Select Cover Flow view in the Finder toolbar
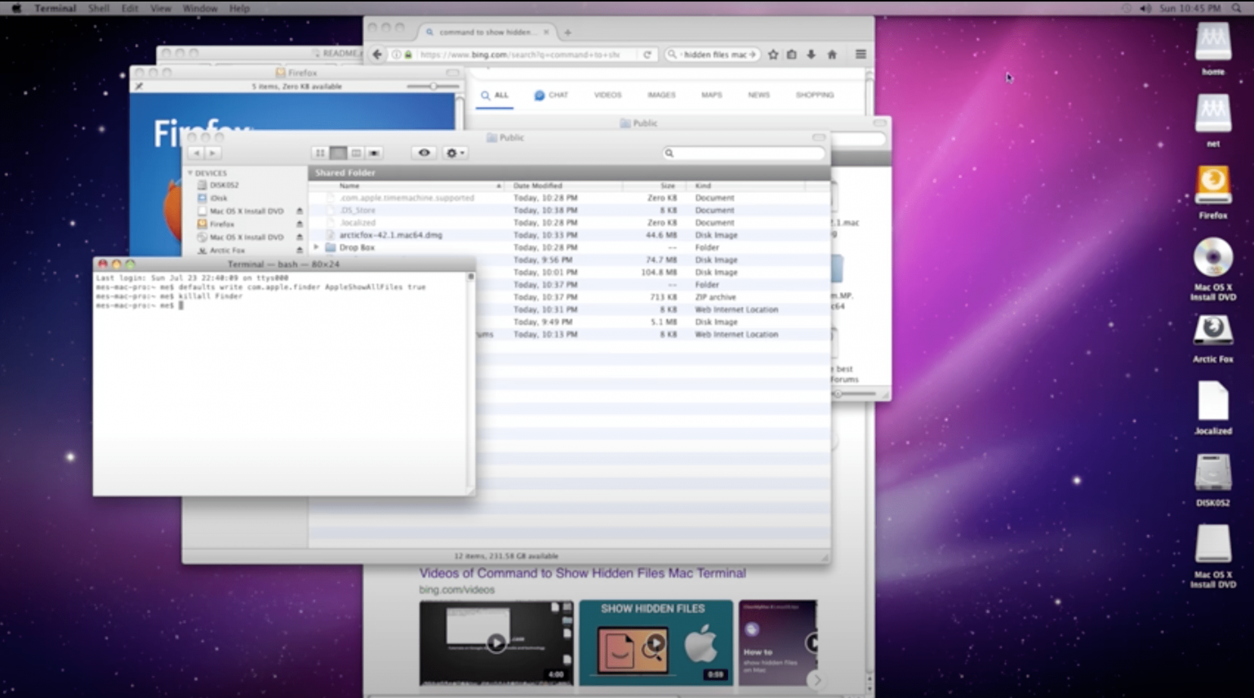 point(374,153)
